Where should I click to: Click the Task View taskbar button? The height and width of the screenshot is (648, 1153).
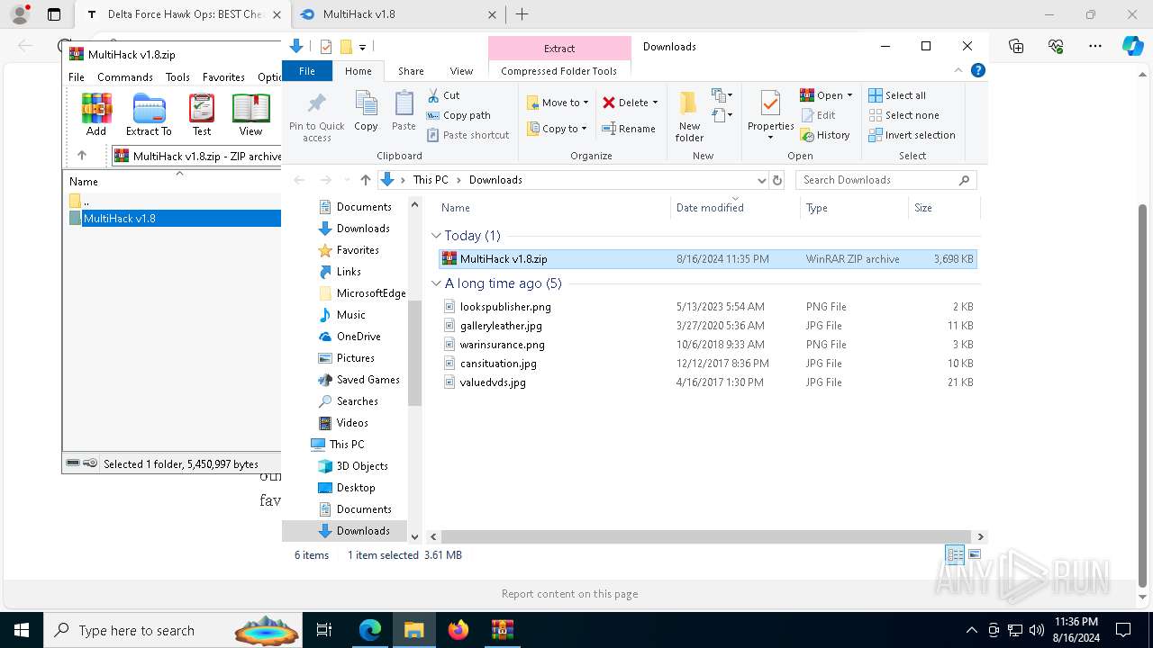324,630
